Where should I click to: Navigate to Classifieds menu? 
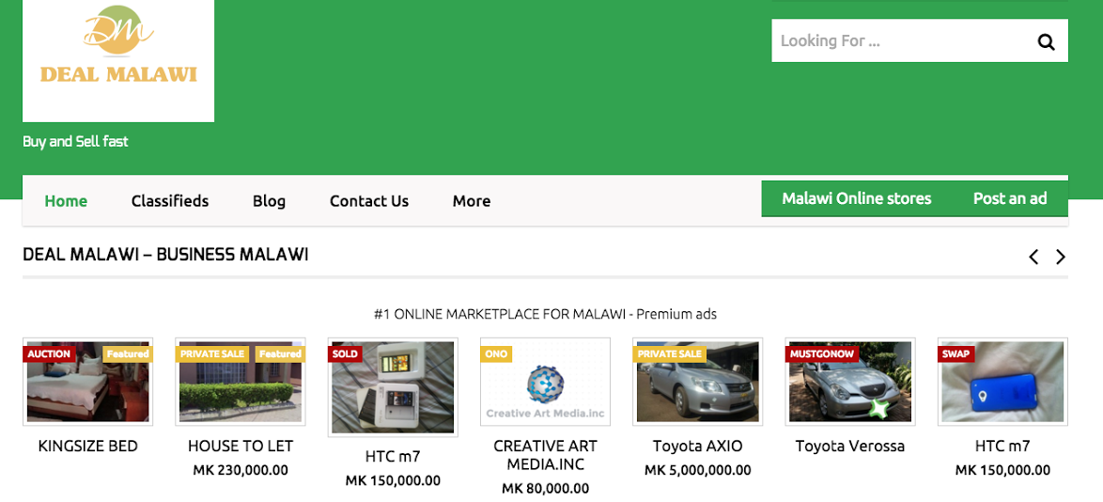click(170, 201)
